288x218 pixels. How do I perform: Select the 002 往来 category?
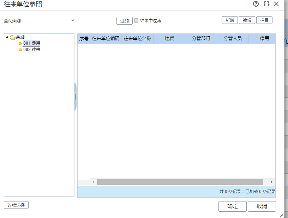(x=32, y=50)
